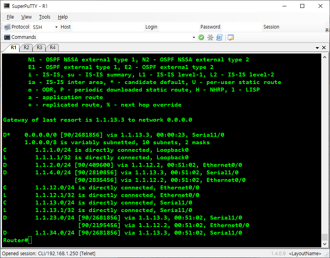Click the Commands input field
Viewport: 330px width, 258px height.
pyautogui.click(x=114, y=37)
